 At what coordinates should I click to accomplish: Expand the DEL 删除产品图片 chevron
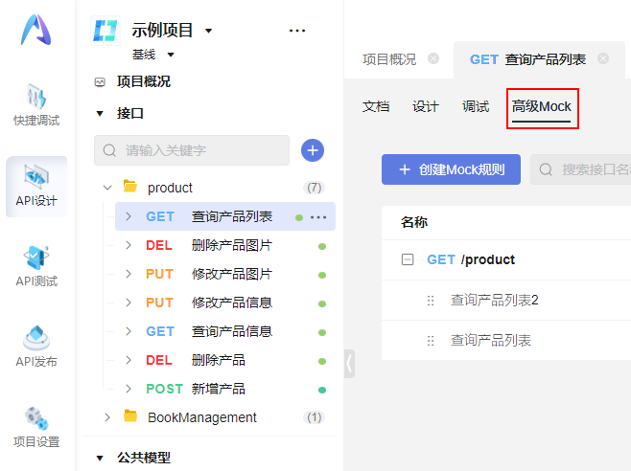coord(129,245)
